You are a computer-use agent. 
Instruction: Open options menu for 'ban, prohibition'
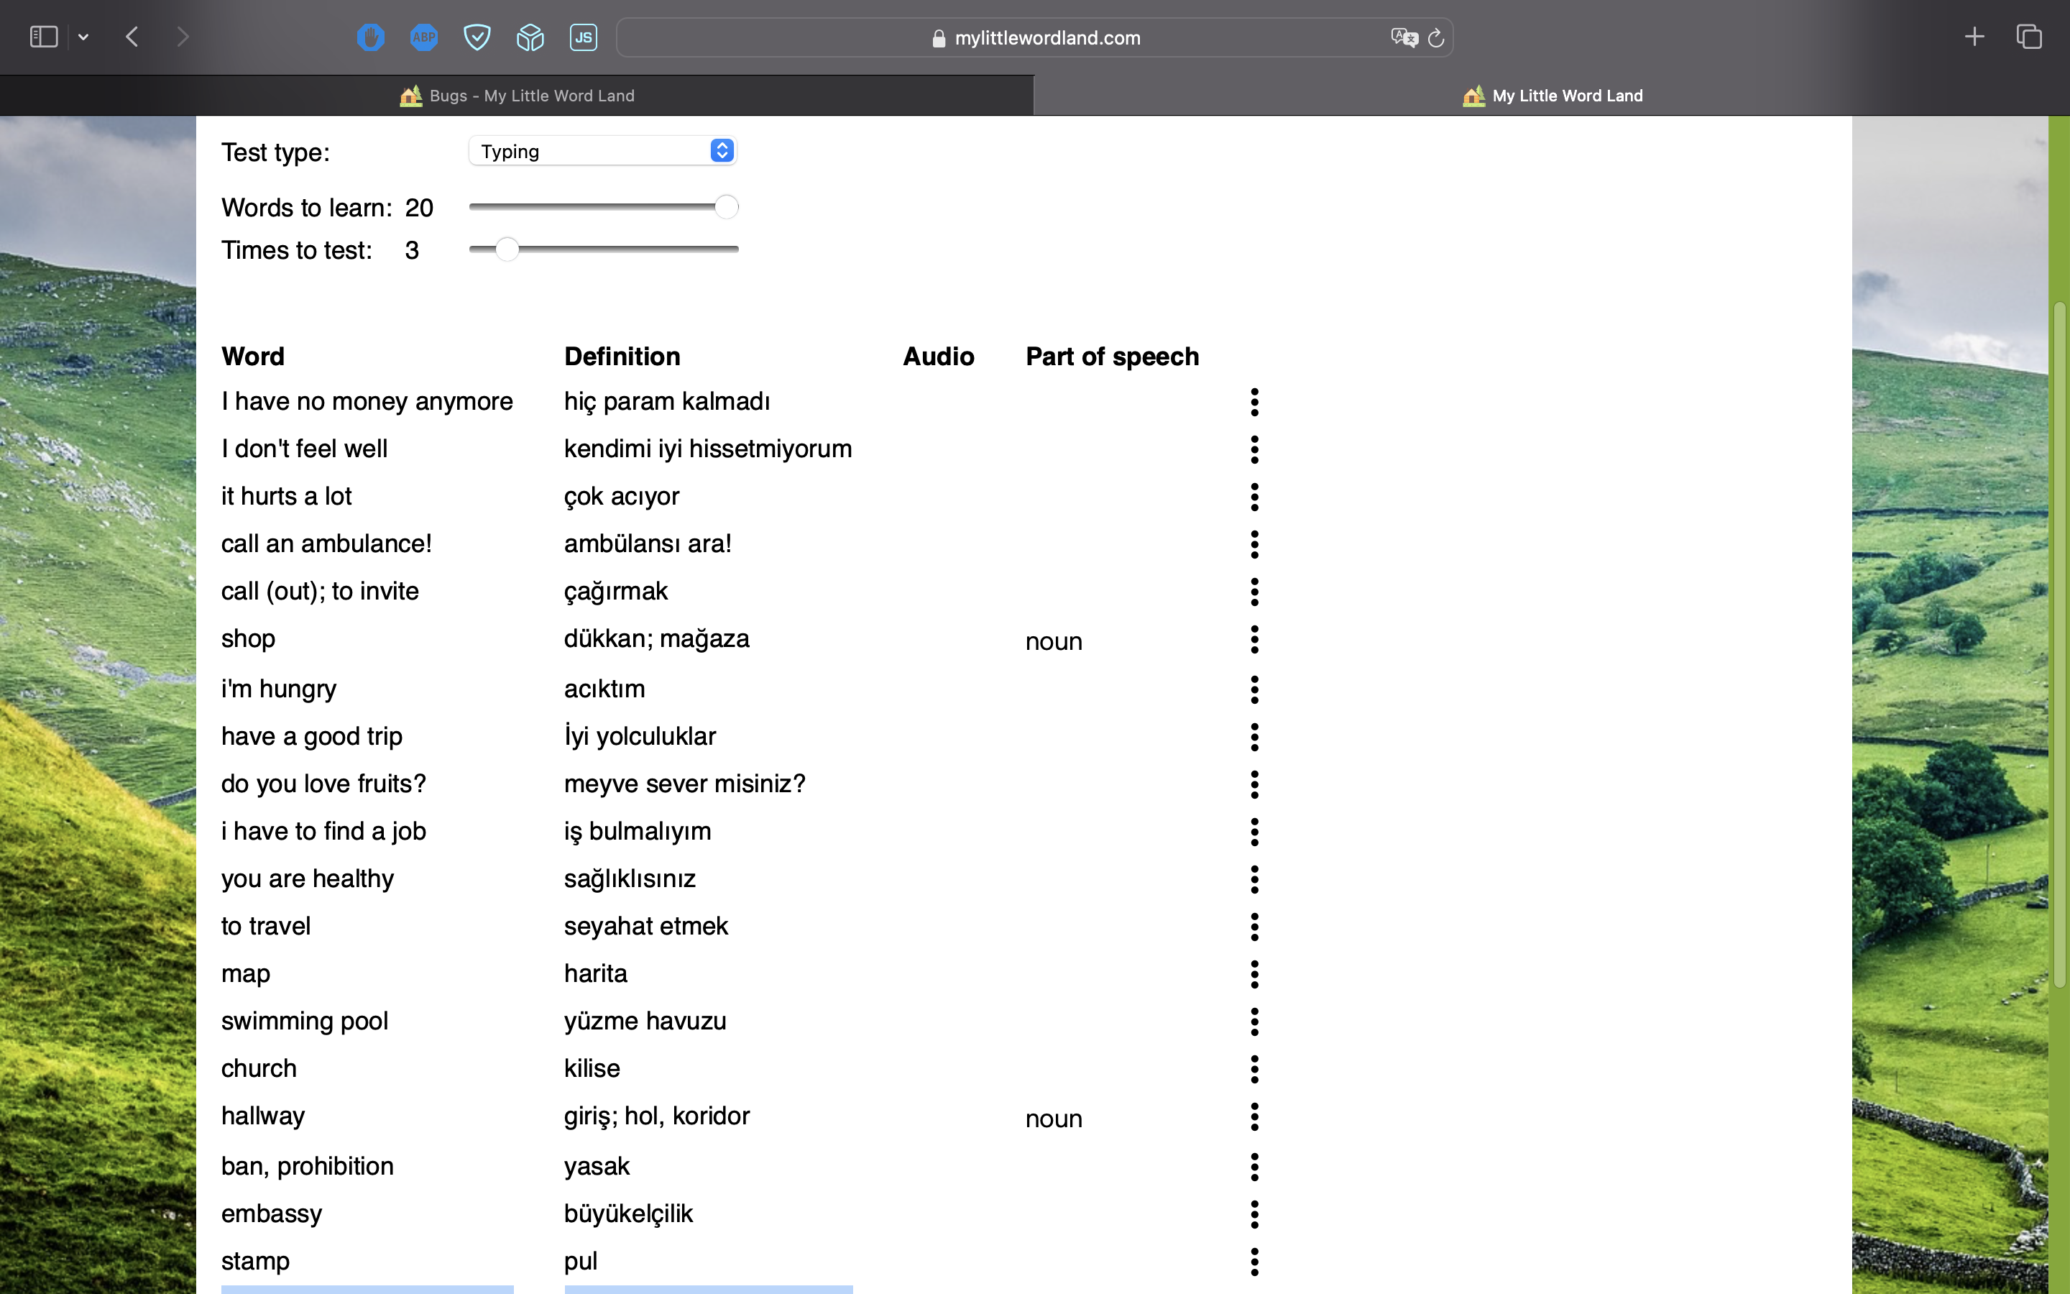click(1255, 1167)
